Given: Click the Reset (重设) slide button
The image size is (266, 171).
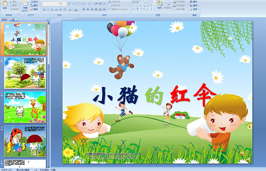Looking at the screenshot, I should point(35,6).
